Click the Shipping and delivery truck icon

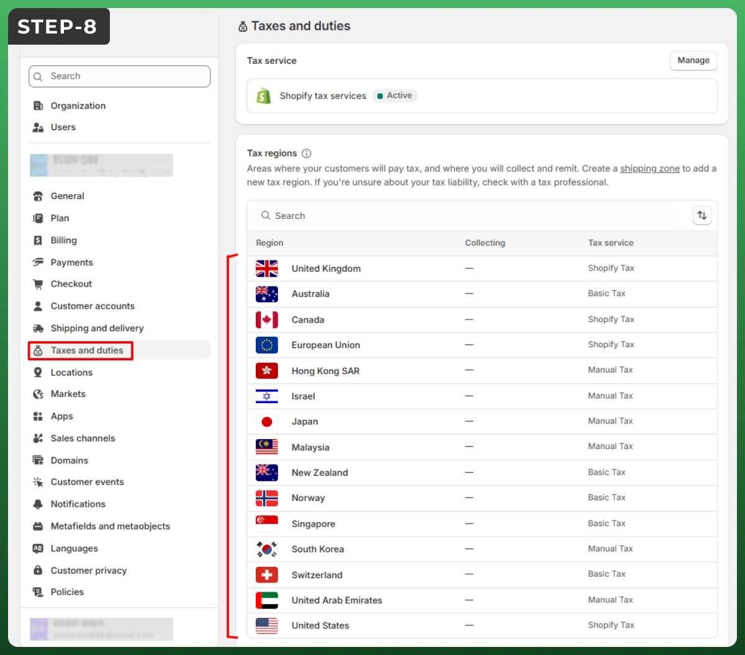(x=38, y=329)
